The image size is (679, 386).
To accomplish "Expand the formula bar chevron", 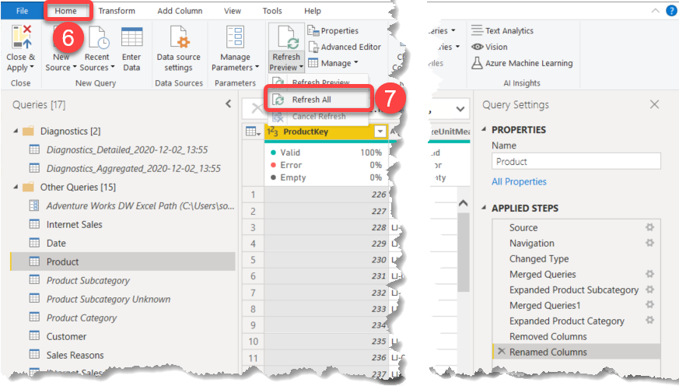I will tap(460, 109).
